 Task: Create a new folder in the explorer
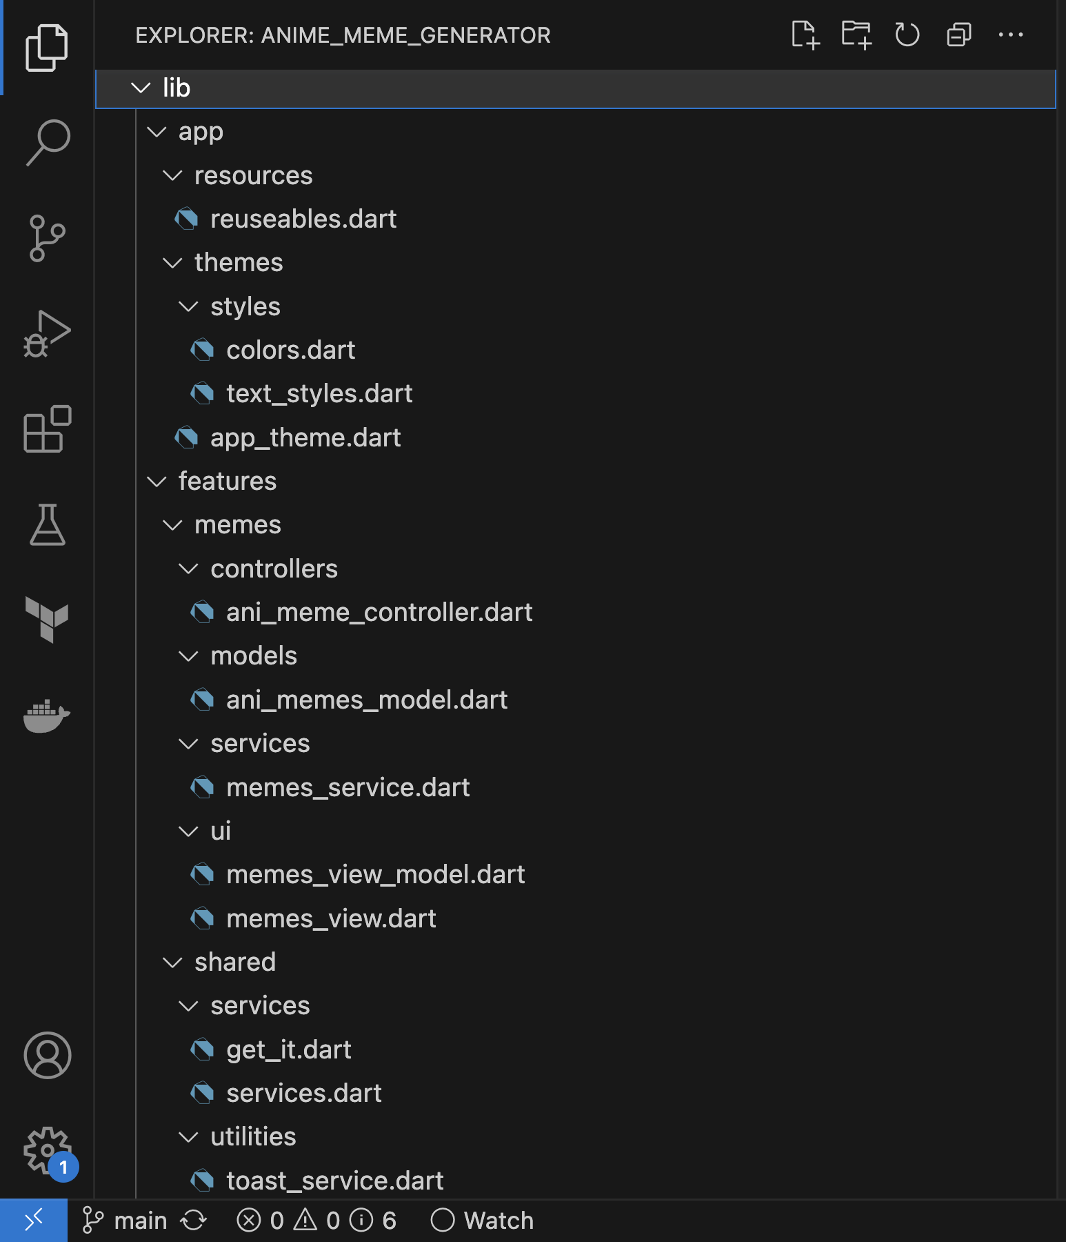click(x=856, y=35)
